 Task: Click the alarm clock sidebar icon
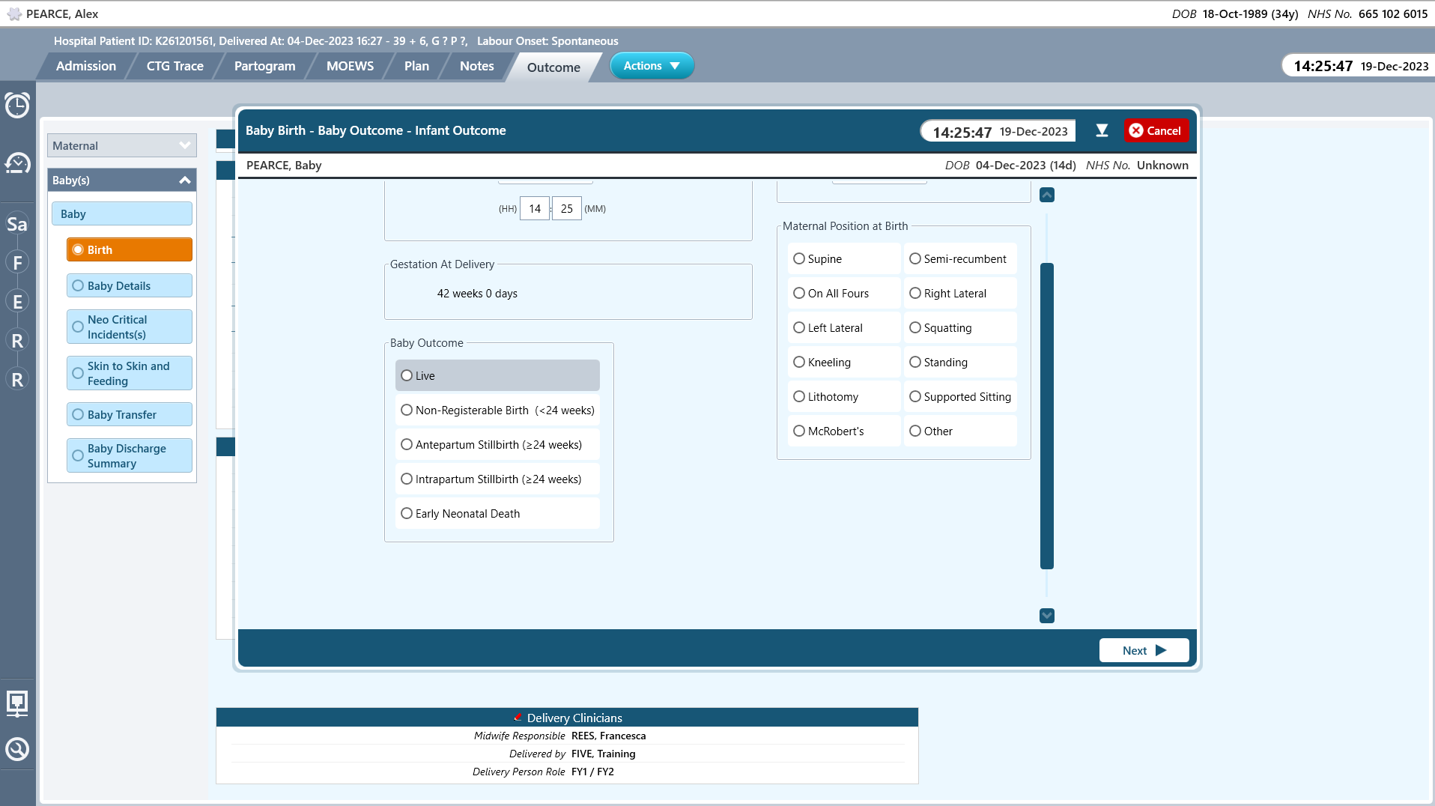click(17, 105)
